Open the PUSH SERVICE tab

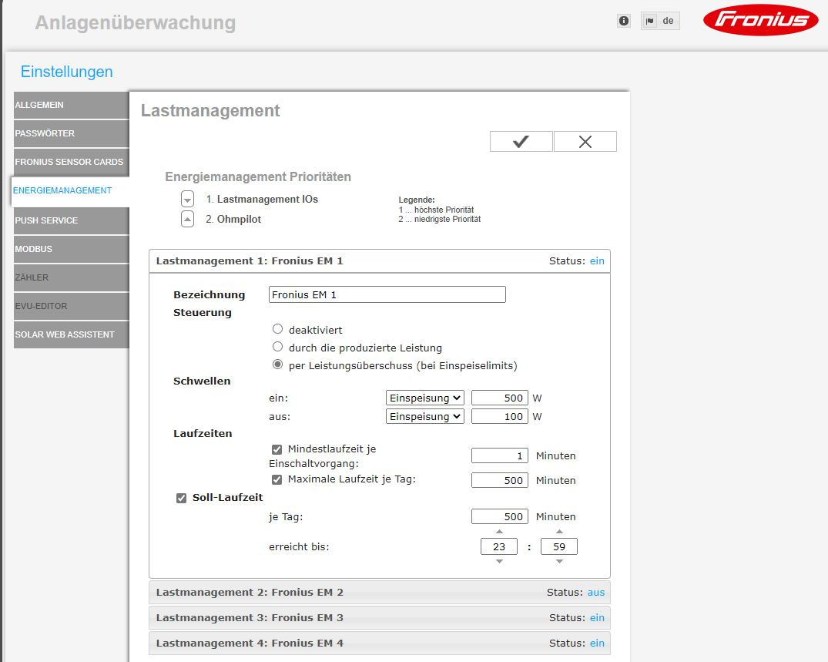pos(72,221)
